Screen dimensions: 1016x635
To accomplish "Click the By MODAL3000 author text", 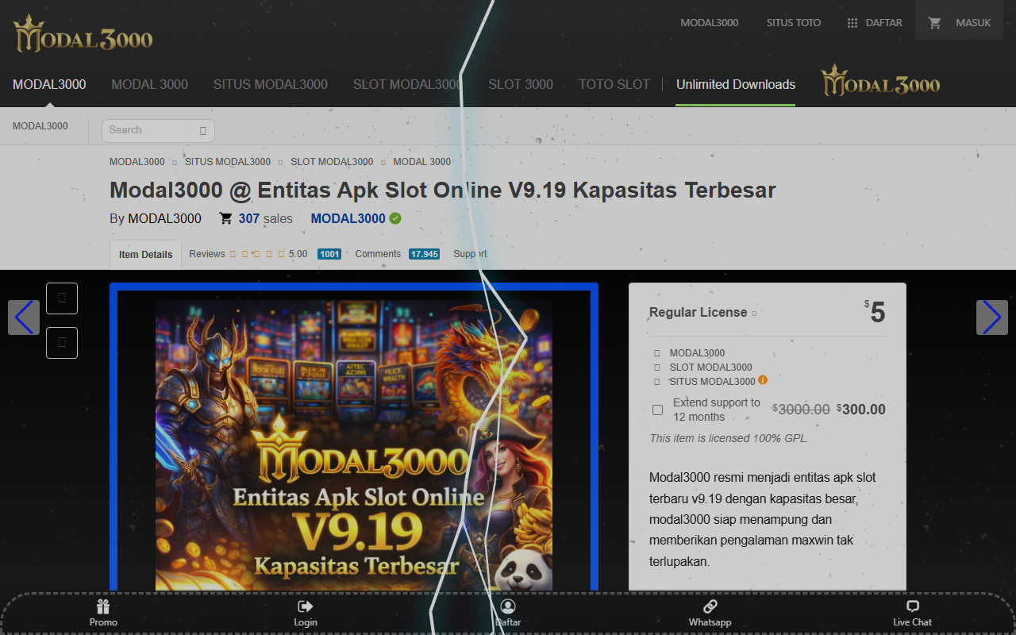I will click(x=156, y=218).
